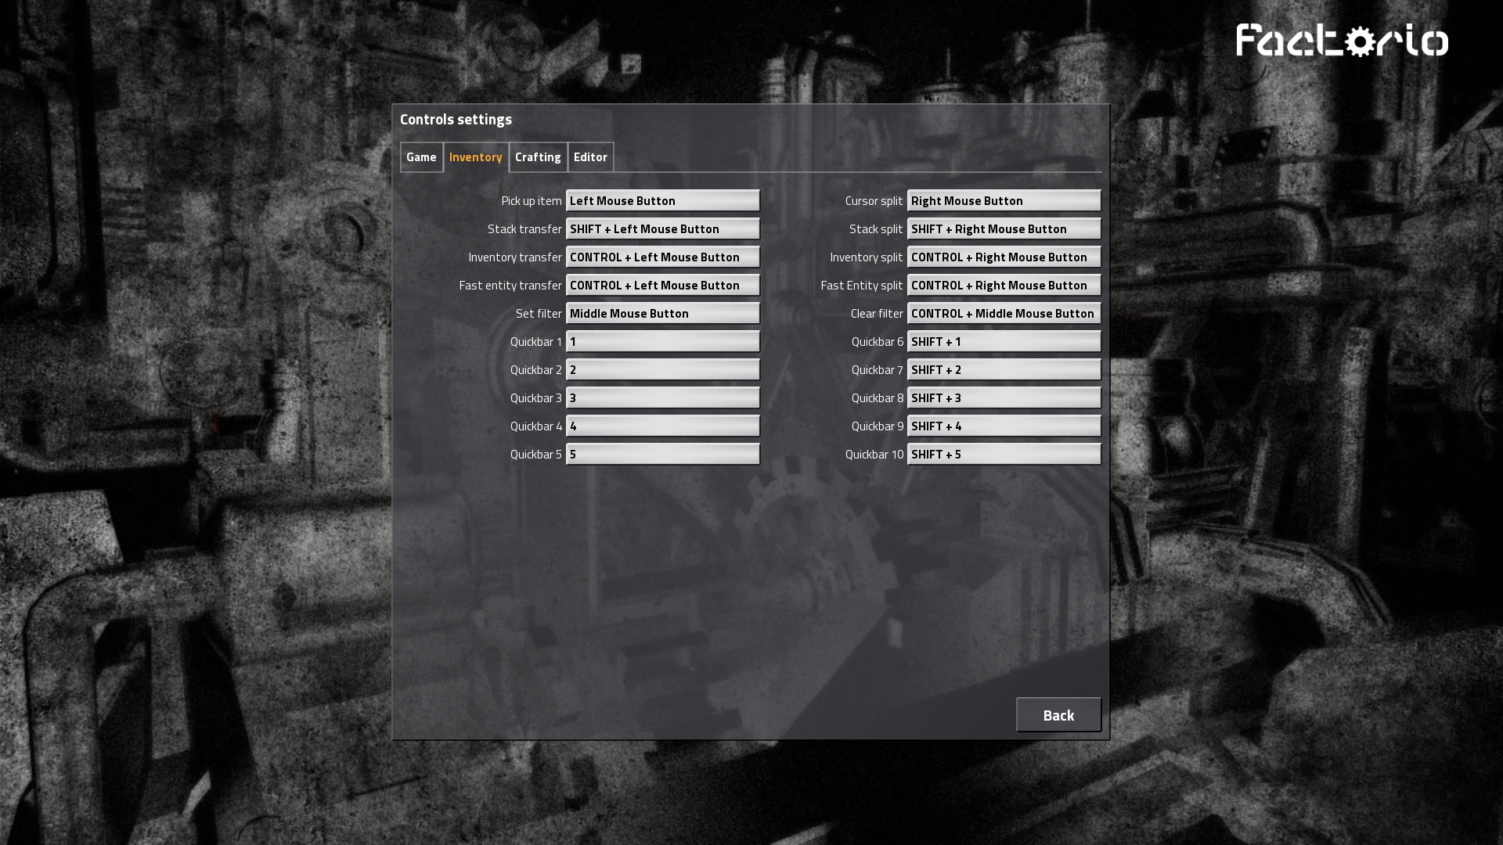Click Stack split SHIFT+Right Mouse Button binding
This screenshot has width=1503, height=845.
pos(1004,228)
